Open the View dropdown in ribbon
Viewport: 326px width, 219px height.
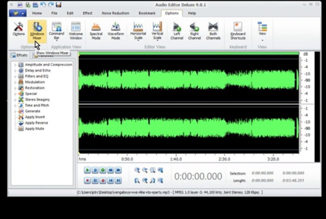[x=262, y=31]
